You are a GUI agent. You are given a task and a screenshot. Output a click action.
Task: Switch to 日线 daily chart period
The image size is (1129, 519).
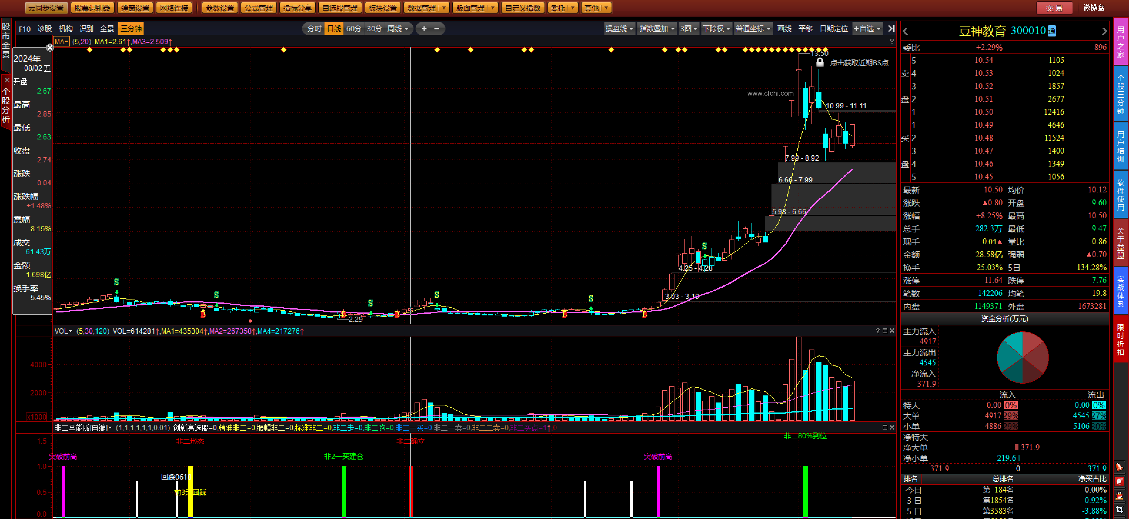click(x=334, y=29)
